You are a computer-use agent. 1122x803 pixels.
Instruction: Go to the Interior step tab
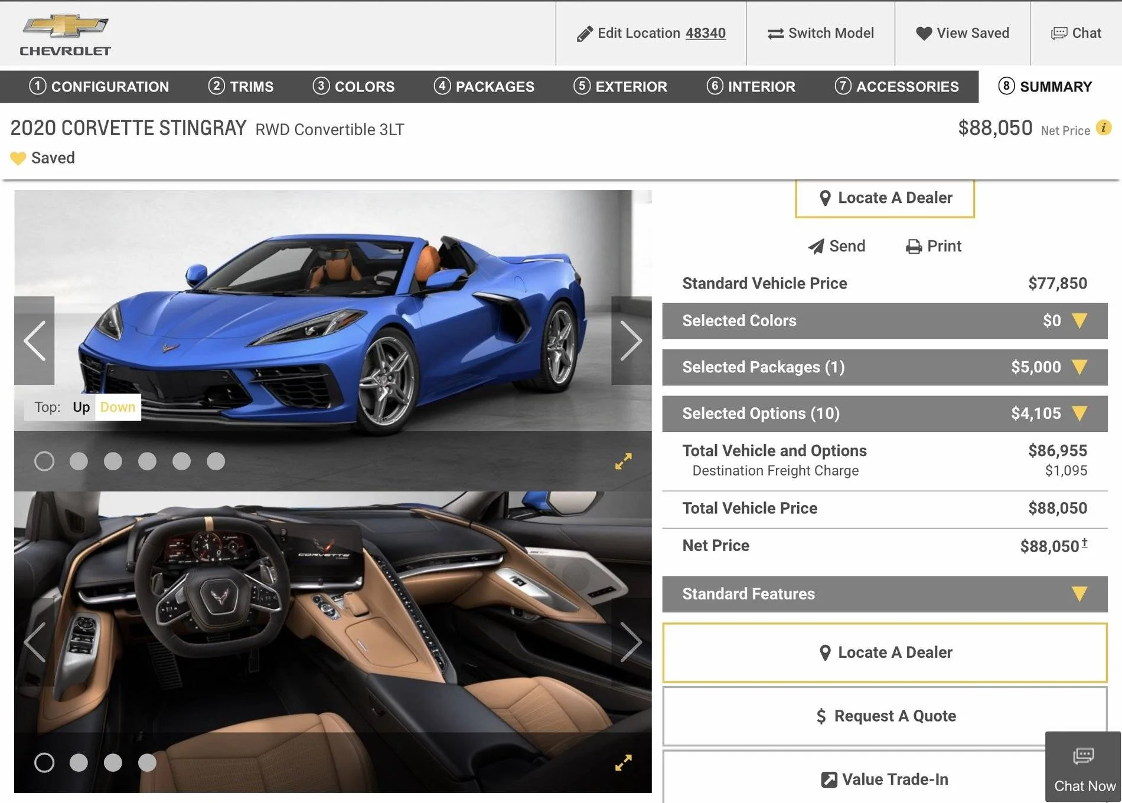click(x=751, y=87)
